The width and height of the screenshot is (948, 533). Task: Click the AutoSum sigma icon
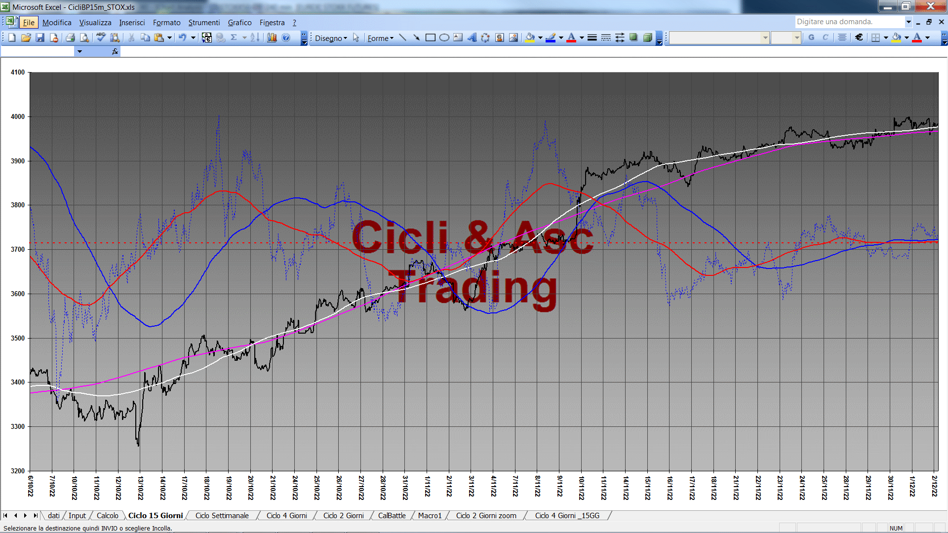[234, 38]
